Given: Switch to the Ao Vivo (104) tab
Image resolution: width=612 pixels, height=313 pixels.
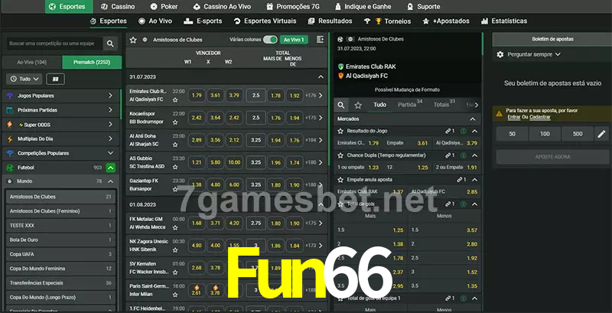Looking at the screenshot, I should [x=31, y=62].
